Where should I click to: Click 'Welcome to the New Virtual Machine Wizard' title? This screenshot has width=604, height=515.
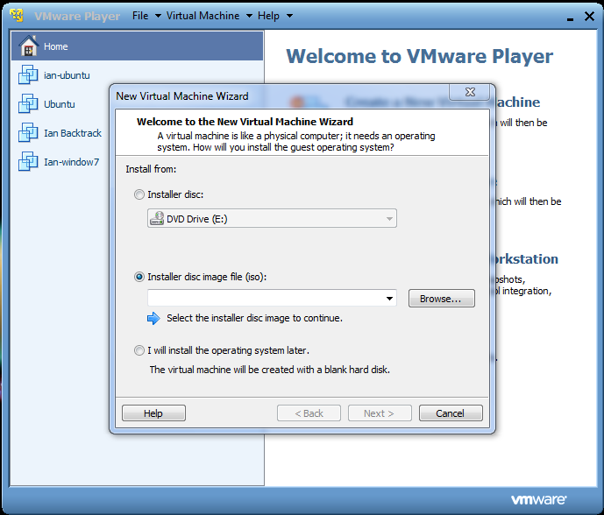click(245, 122)
